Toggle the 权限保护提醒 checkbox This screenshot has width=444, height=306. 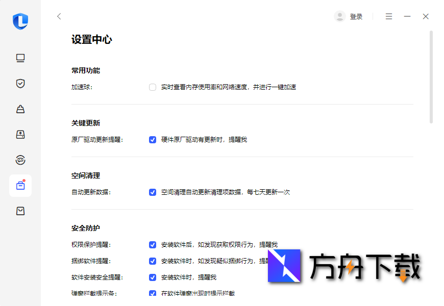point(153,244)
